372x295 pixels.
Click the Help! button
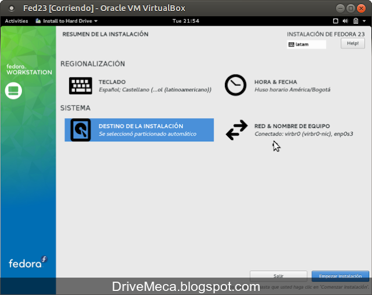[x=353, y=44]
